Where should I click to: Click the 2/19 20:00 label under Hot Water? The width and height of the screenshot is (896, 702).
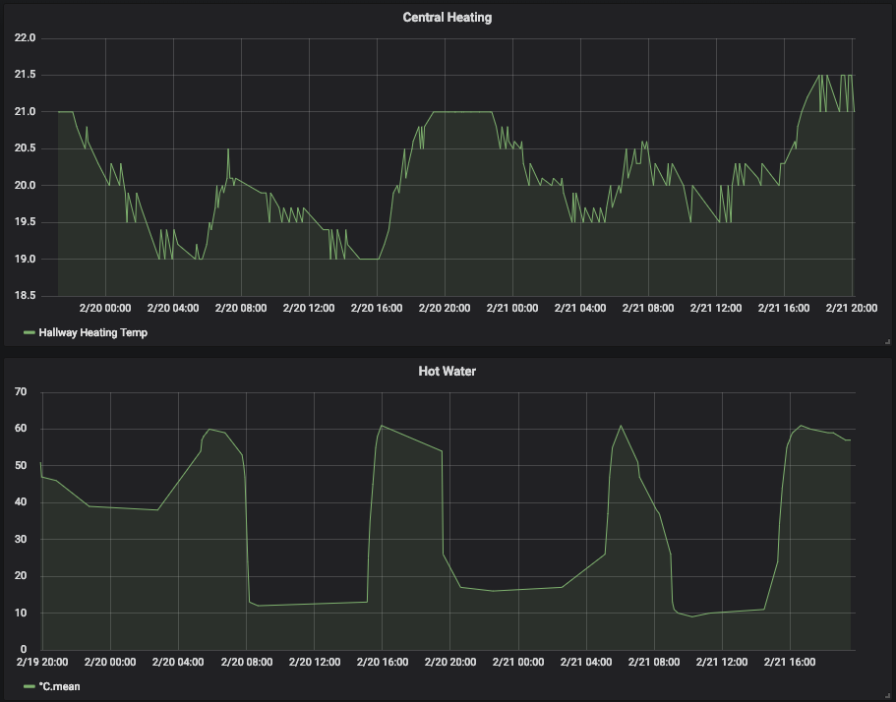(x=42, y=662)
